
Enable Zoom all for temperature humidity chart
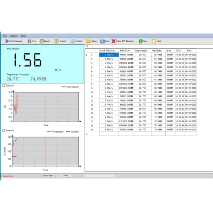(x=4, y=130)
